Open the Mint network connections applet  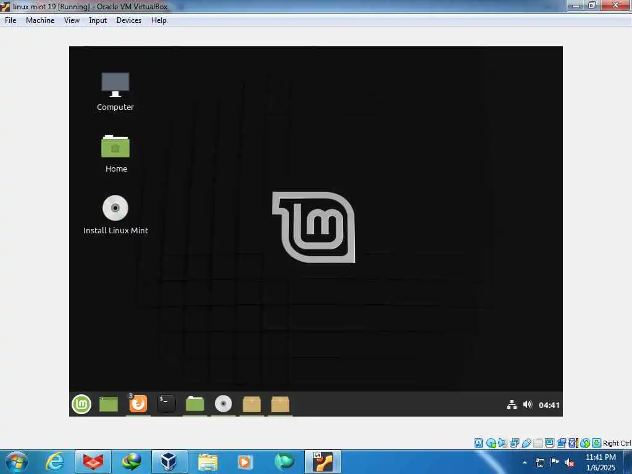point(512,405)
